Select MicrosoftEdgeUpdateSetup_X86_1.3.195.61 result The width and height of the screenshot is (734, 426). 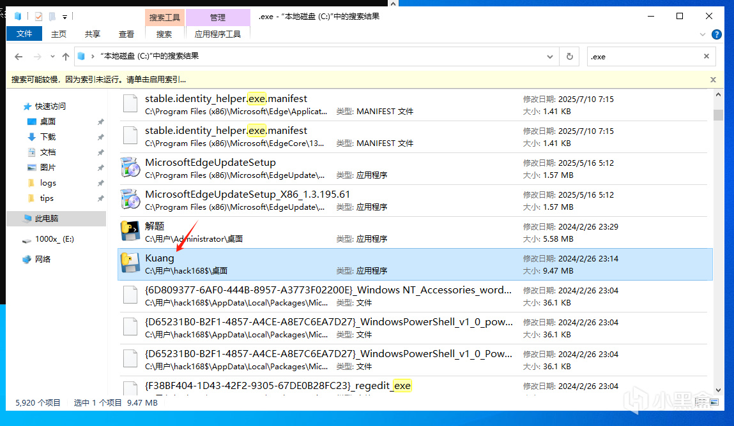(413, 200)
